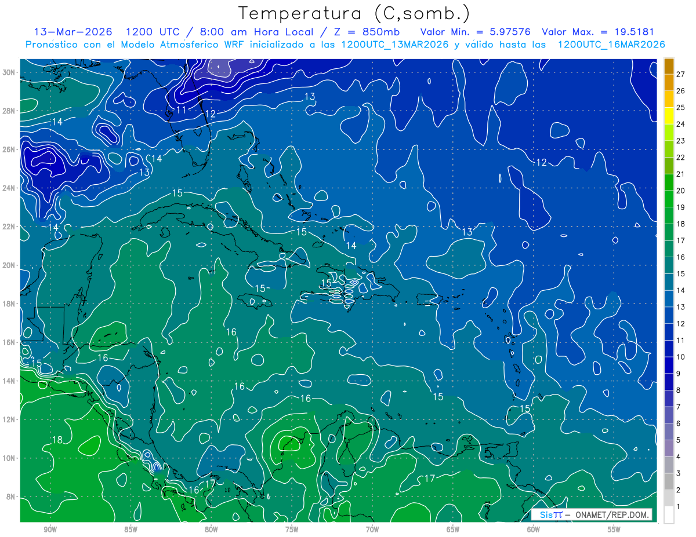Viewport: 696px width, 537px height.
Task: Pick the legend swatch between 19 and 20
Action: point(669,199)
